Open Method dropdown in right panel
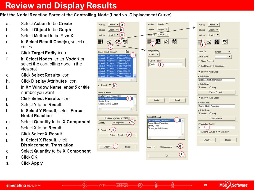Image resolution: width=254 pixels, height=190 pixels. [214, 35]
